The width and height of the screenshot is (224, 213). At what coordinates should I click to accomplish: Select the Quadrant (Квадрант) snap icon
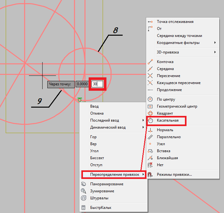(x=151, y=113)
